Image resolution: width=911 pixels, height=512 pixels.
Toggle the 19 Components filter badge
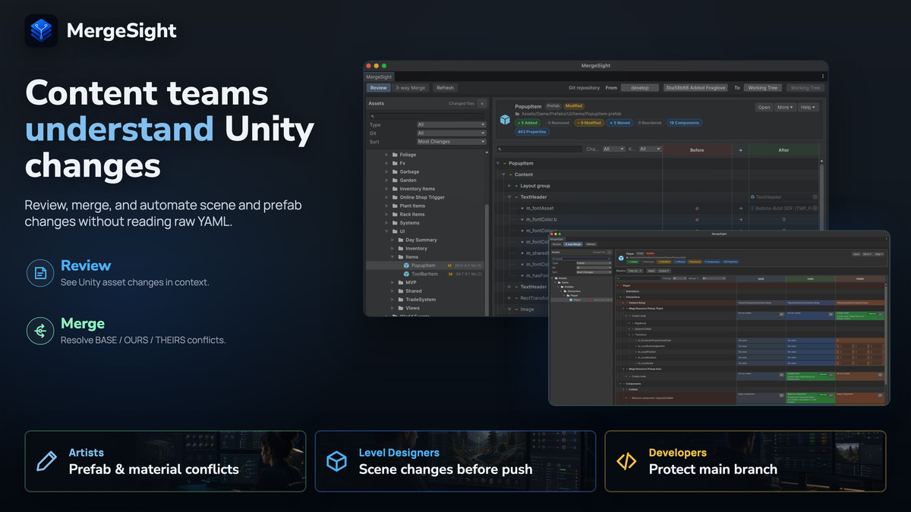(x=685, y=122)
